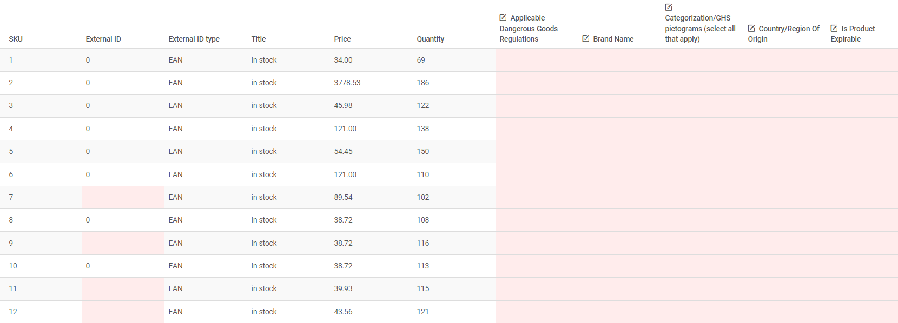Click the Price column header
Image resolution: width=898 pixels, height=323 pixels.
click(x=342, y=39)
